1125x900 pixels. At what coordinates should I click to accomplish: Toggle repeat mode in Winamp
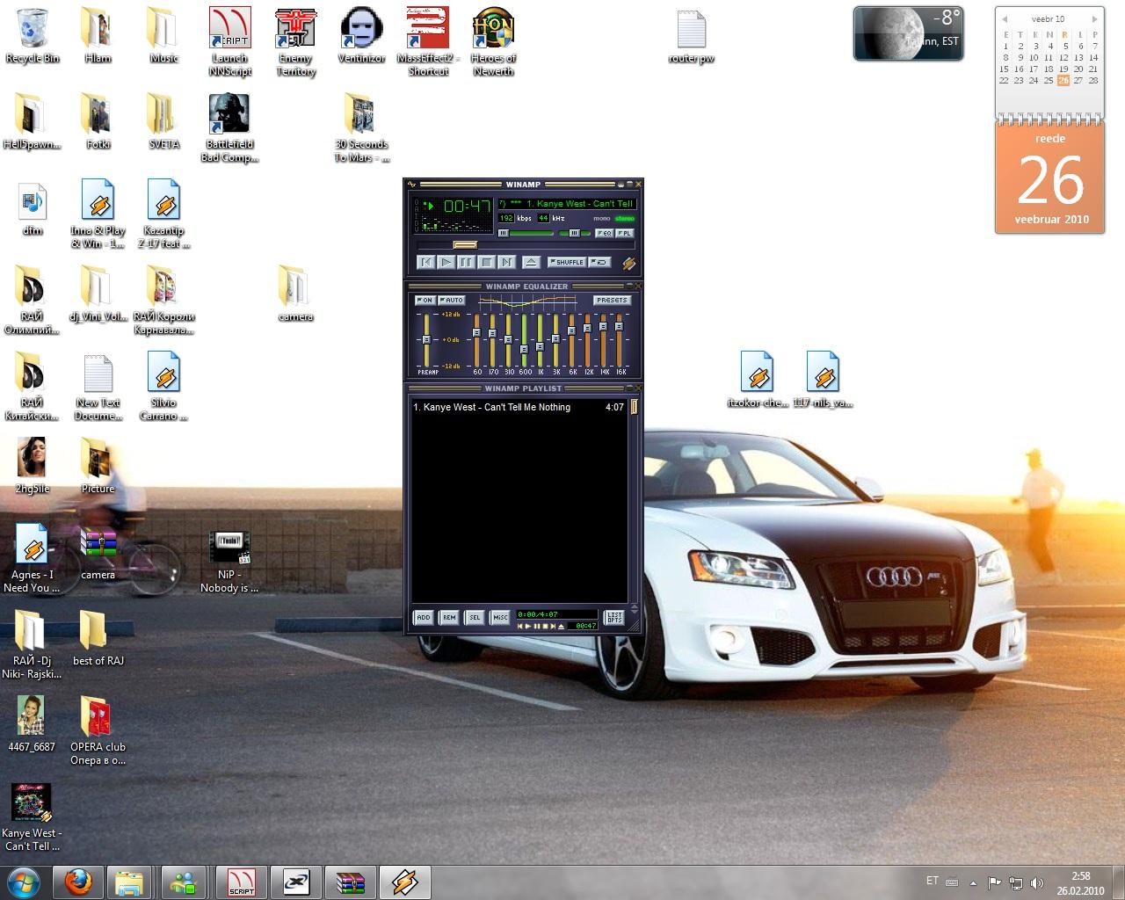[599, 262]
